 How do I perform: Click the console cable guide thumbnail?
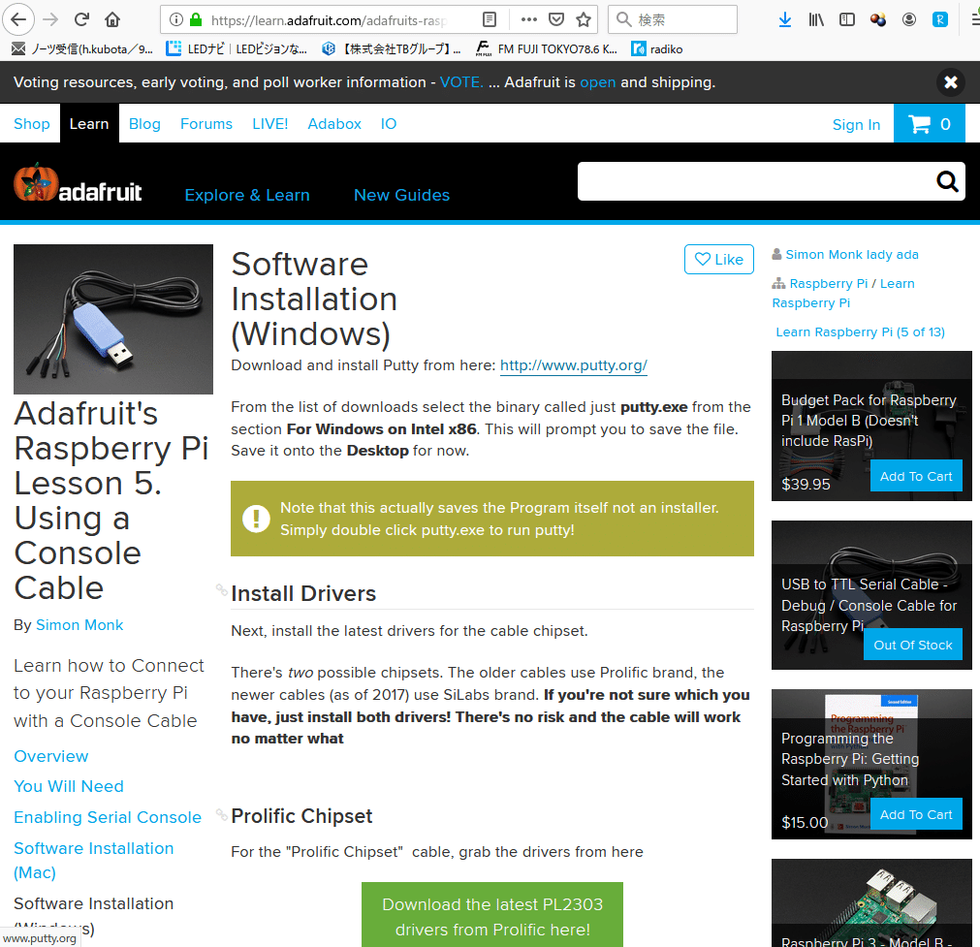pyautogui.click(x=113, y=320)
